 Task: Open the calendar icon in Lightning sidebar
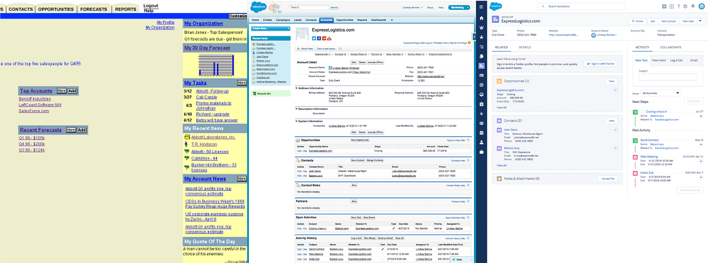click(481, 132)
